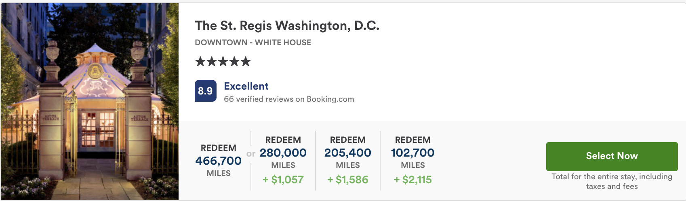
Task: Click the first star of the rating
Action: point(200,61)
